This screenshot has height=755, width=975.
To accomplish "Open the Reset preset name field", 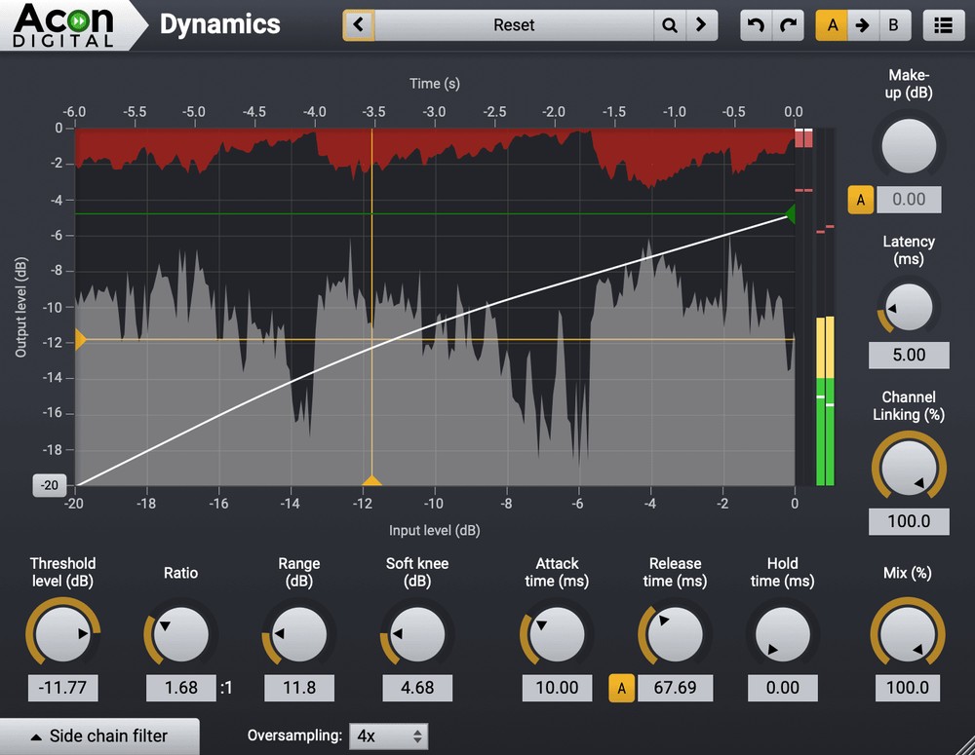I will tap(514, 25).
